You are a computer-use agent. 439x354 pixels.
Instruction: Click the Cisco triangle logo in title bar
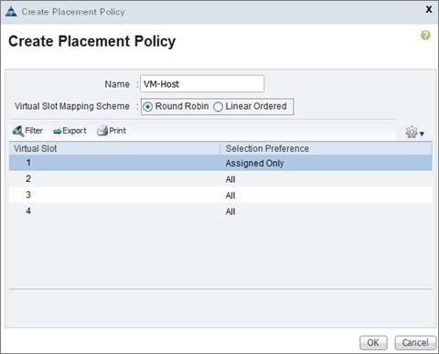[x=11, y=12]
